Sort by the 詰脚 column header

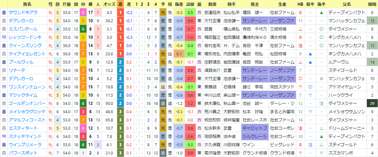tap(190, 4)
